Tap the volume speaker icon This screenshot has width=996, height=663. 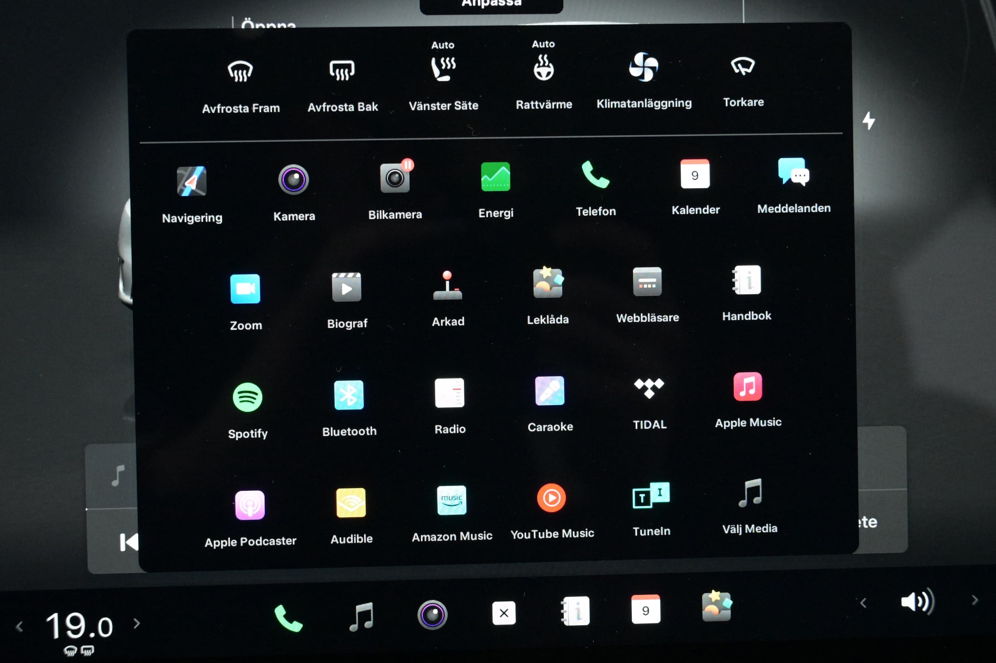point(917,601)
